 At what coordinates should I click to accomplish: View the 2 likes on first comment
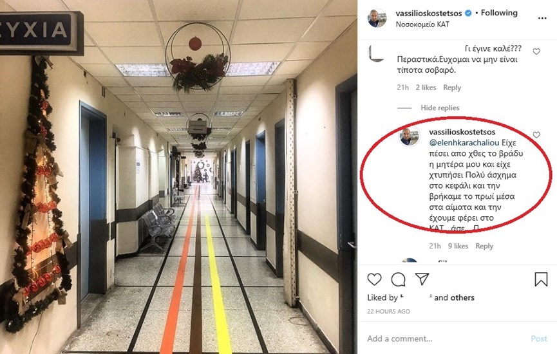pos(426,88)
